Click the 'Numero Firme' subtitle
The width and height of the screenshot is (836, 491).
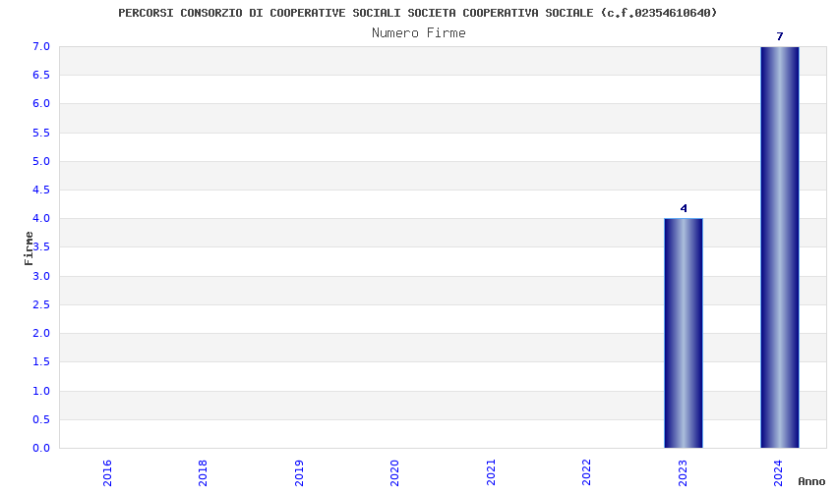click(419, 33)
